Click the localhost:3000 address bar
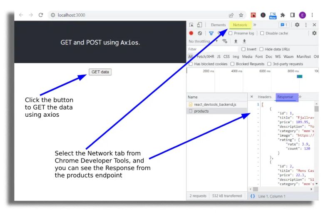 [140, 15]
